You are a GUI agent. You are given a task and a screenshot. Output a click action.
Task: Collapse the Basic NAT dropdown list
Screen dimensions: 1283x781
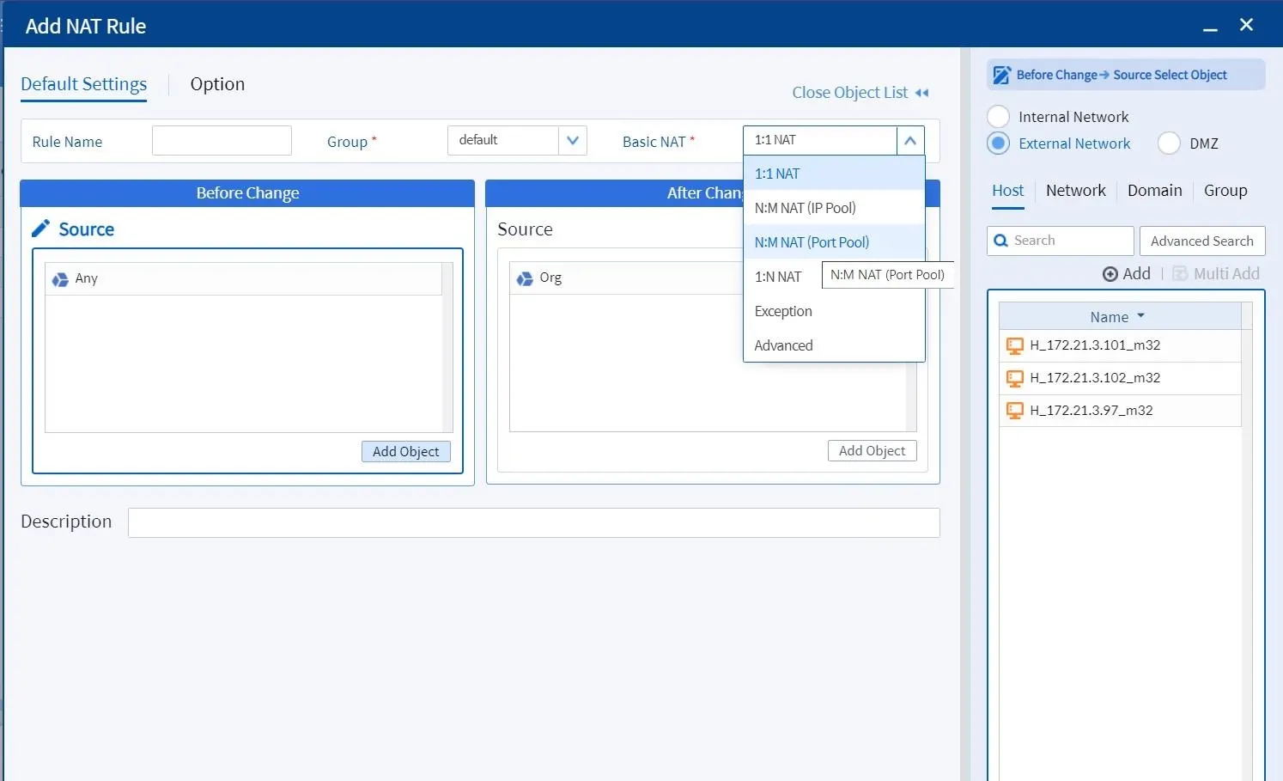910,140
